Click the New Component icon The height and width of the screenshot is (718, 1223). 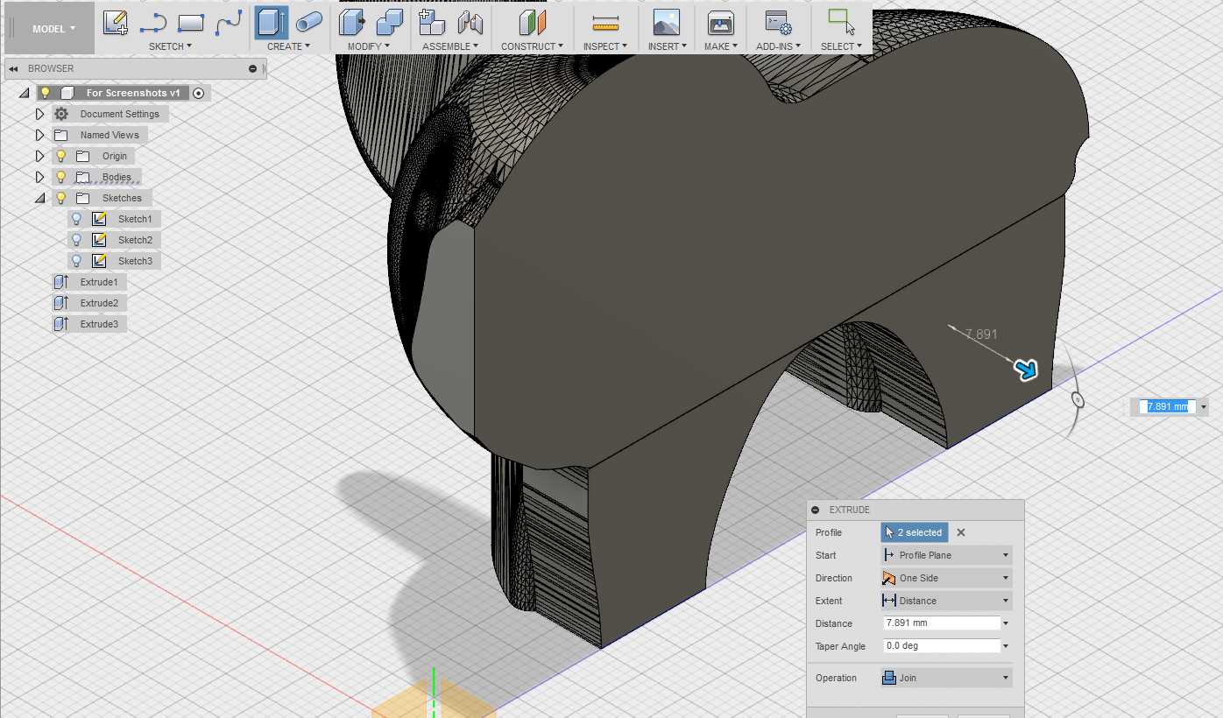click(x=431, y=23)
